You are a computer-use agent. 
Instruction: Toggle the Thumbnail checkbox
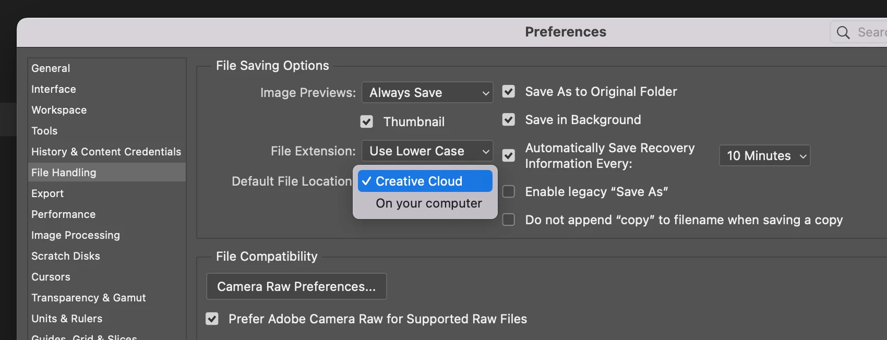point(367,122)
